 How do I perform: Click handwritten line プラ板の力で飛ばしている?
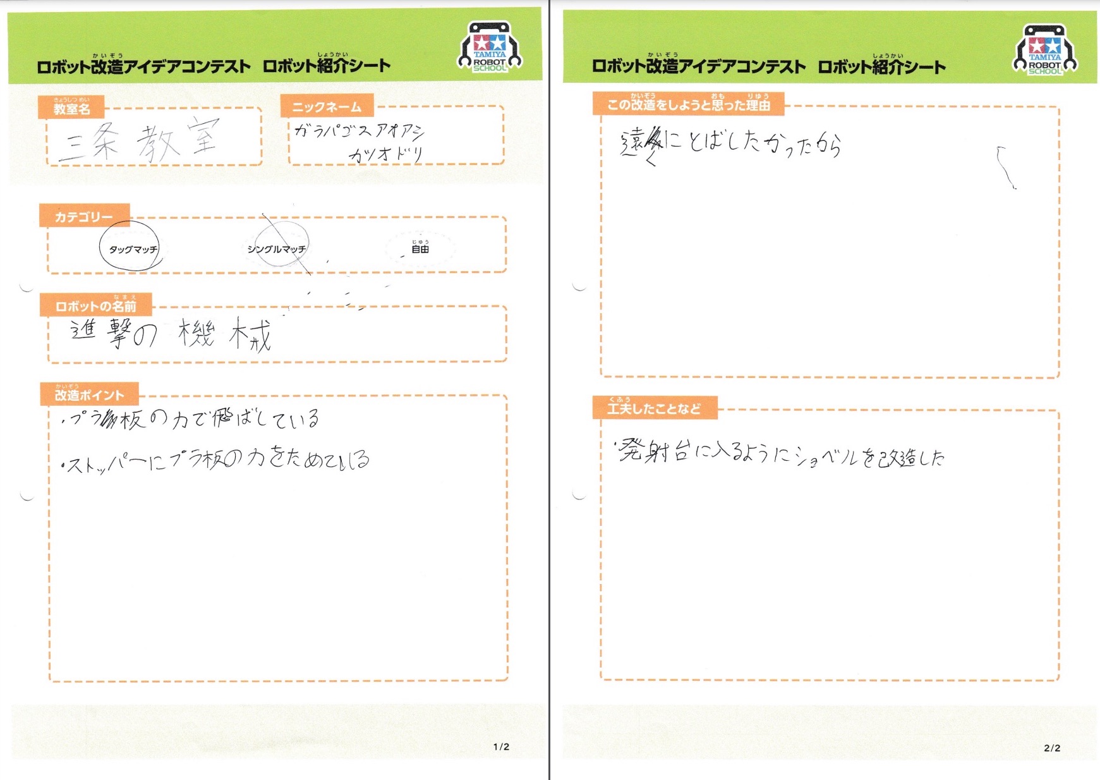point(191,418)
